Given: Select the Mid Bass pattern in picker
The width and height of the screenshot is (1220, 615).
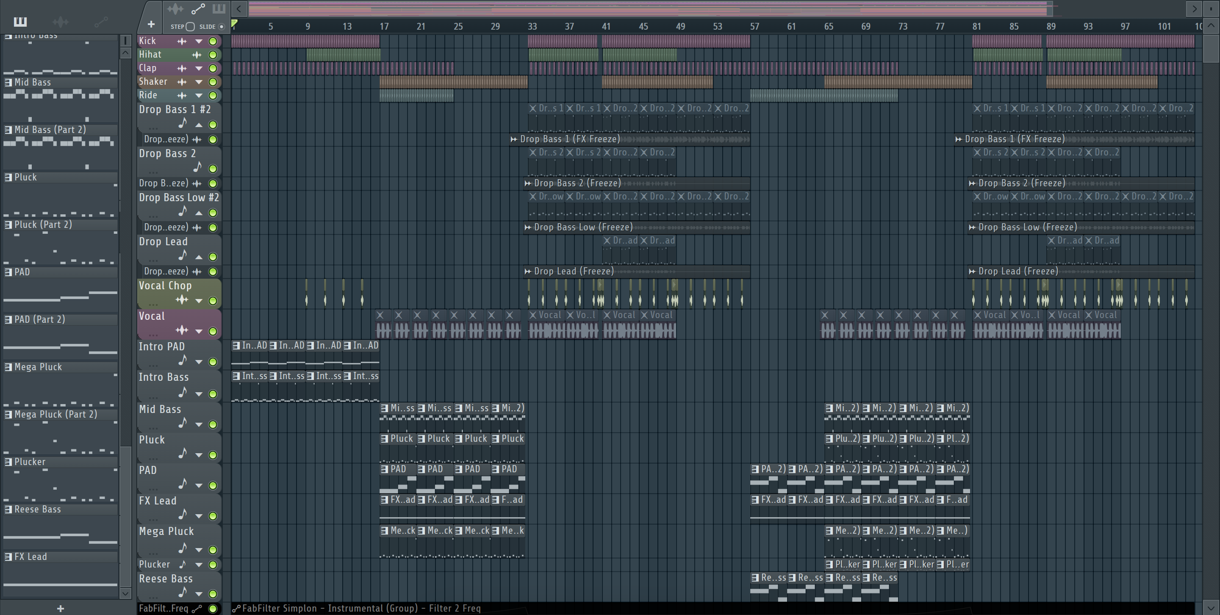Looking at the screenshot, I should point(60,82).
